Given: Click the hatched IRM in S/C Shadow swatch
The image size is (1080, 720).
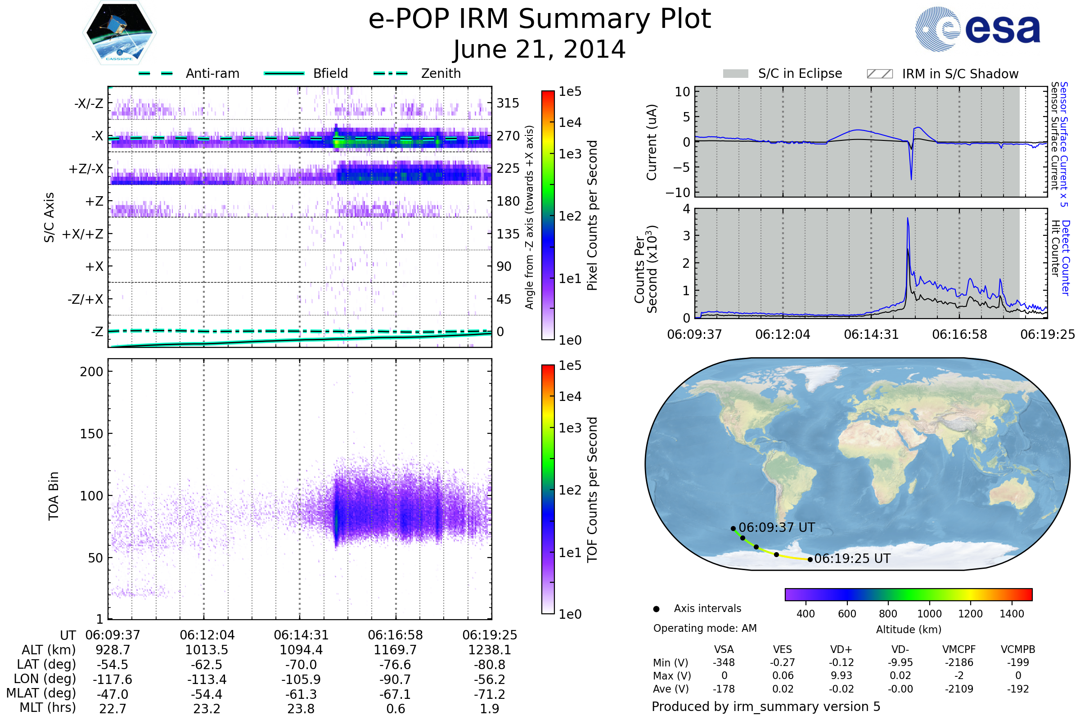Looking at the screenshot, I should 879,74.
